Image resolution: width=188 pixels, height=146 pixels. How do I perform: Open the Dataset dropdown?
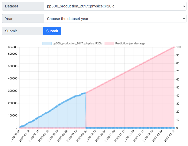(115, 6)
